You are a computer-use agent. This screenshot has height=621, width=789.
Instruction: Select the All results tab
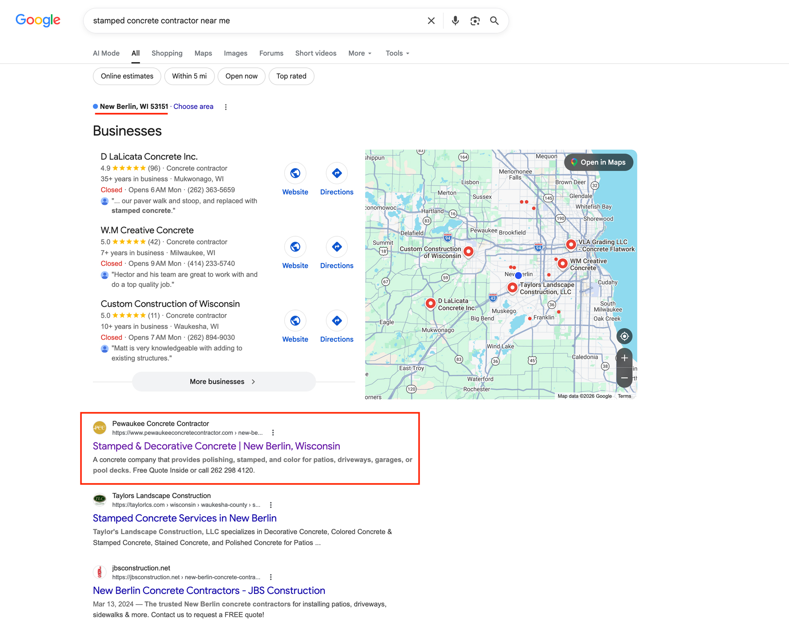(136, 53)
